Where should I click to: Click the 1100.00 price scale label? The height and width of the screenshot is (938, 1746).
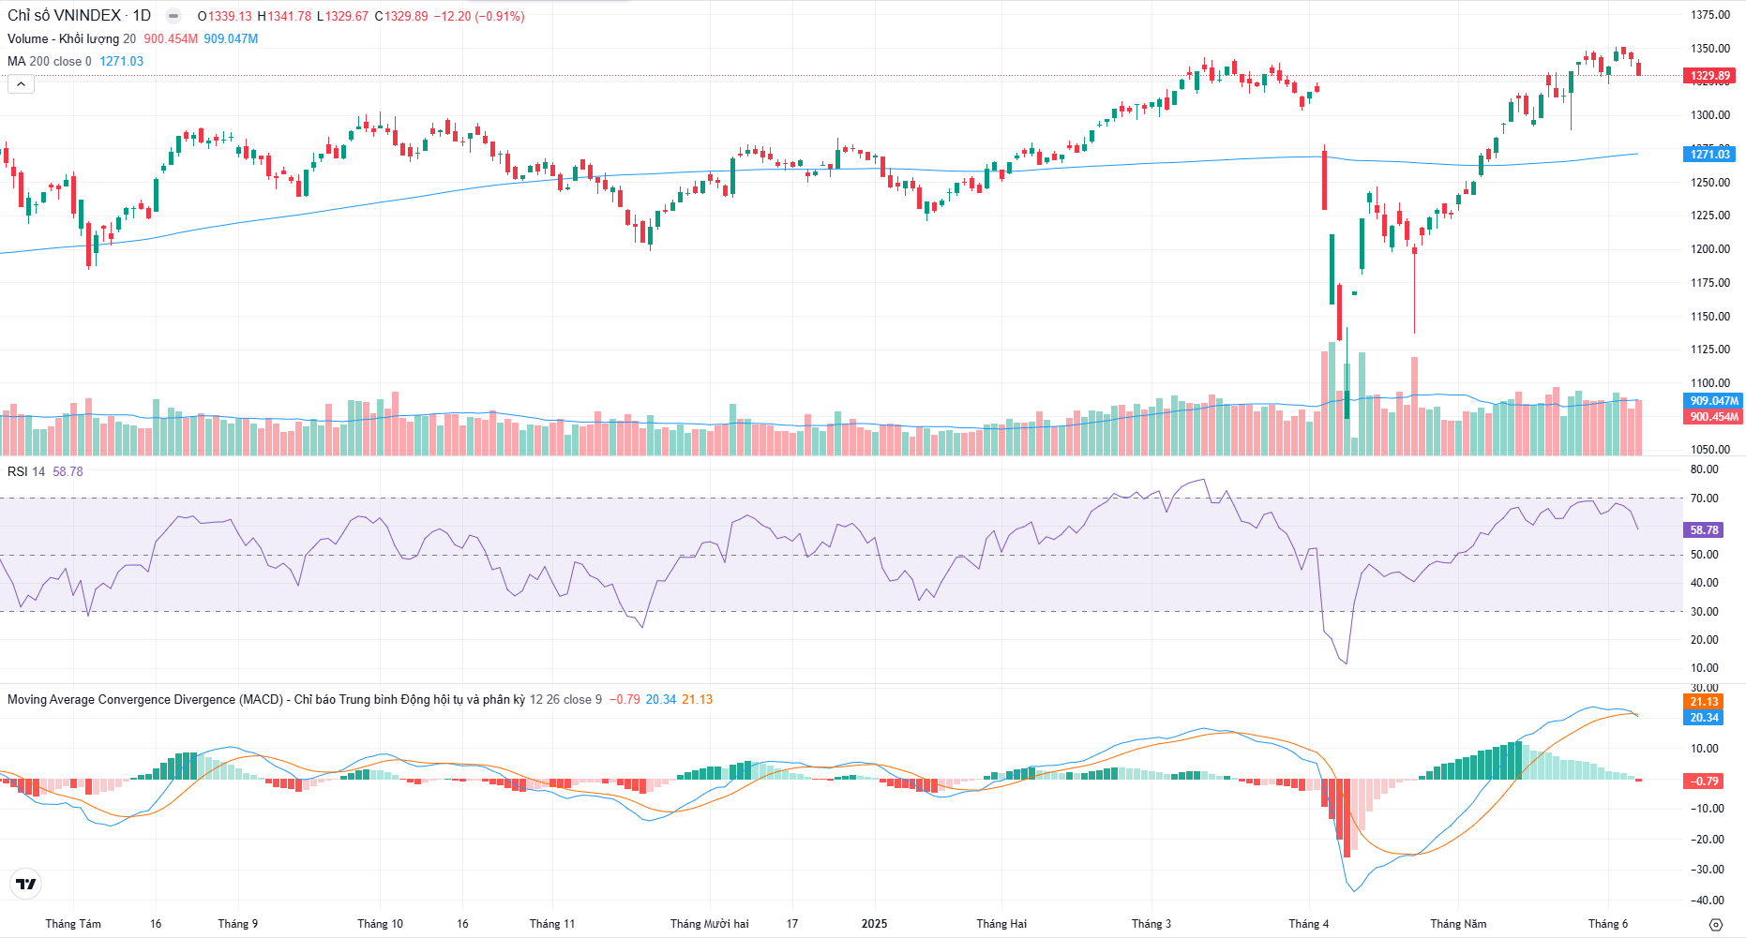point(1710,383)
